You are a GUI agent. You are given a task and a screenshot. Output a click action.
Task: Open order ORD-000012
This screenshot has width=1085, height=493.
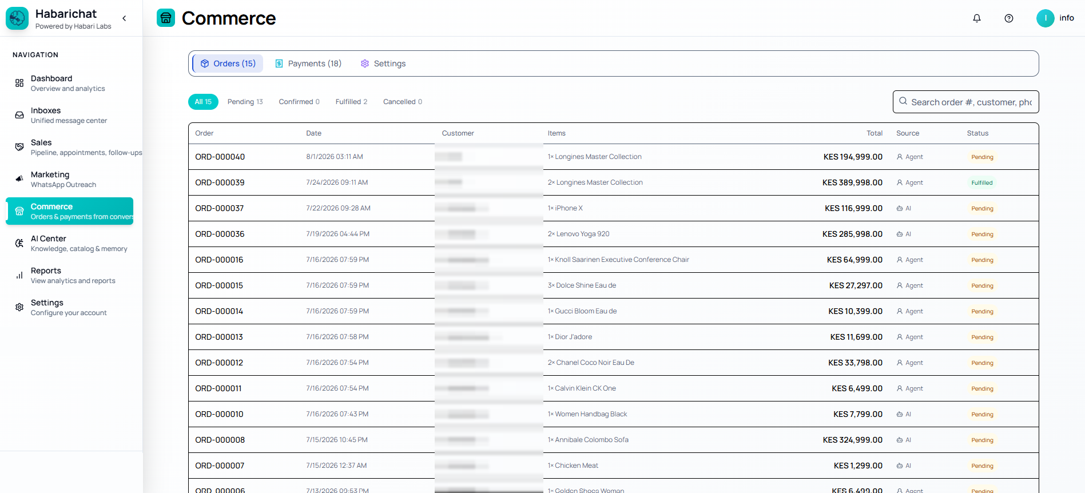pyautogui.click(x=219, y=363)
